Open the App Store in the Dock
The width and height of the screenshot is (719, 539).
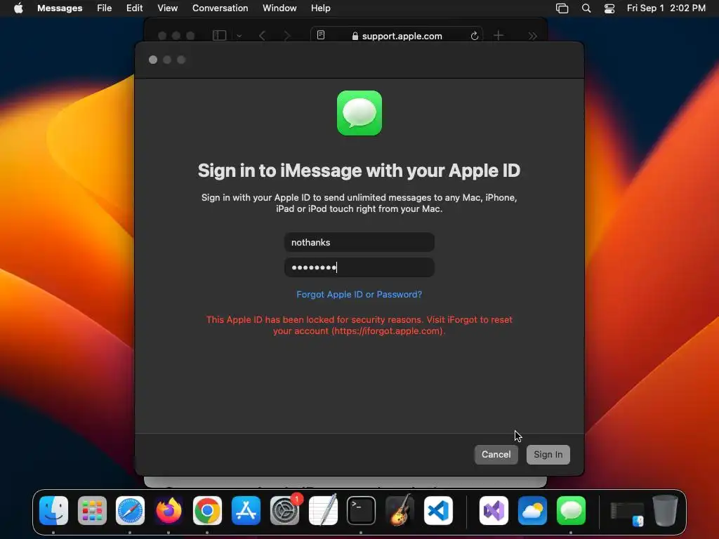pyautogui.click(x=246, y=510)
